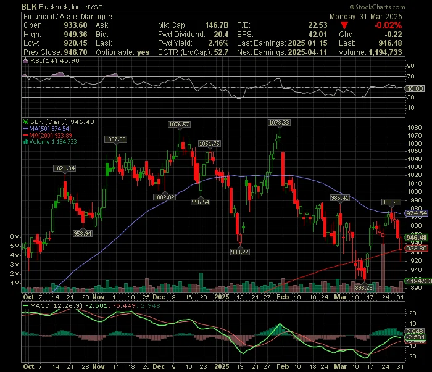The image size is (432, 372).
Task: Click the header Volume value 1,194,733
Action: [385, 52]
